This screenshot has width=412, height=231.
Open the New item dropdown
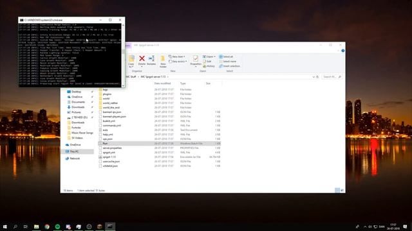coord(176,56)
